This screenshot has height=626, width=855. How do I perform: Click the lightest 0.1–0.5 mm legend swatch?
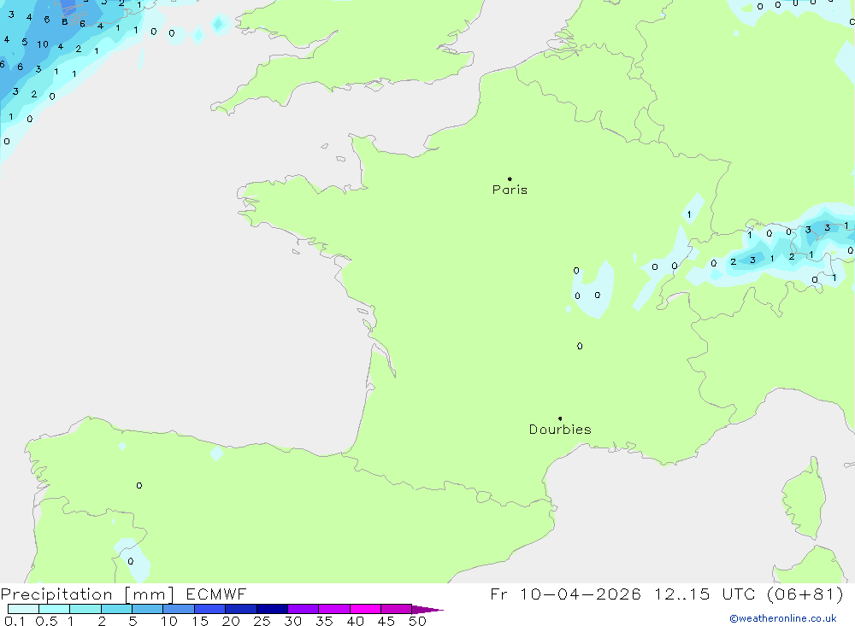[23, 609]
